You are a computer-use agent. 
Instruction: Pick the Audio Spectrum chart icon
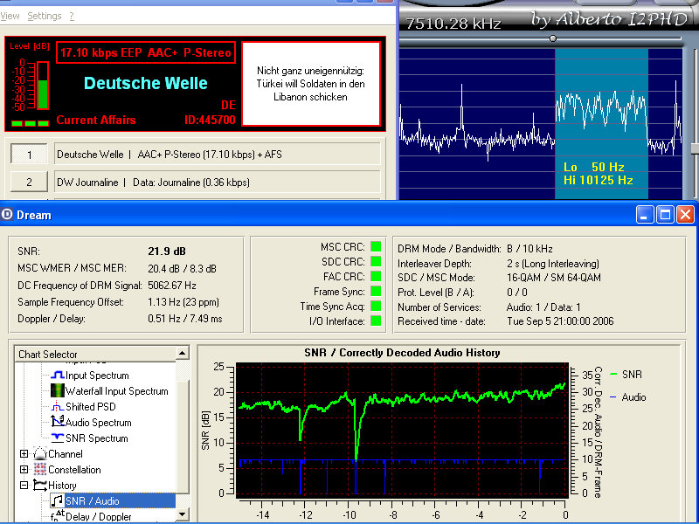click(x=58, y=422)
